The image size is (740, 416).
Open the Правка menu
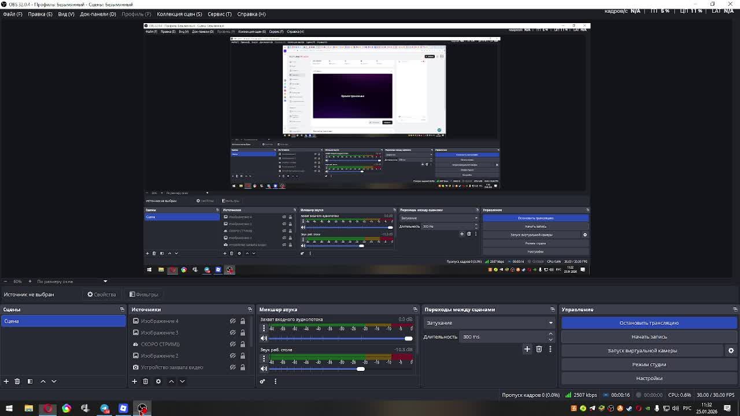tap(40, 14)
